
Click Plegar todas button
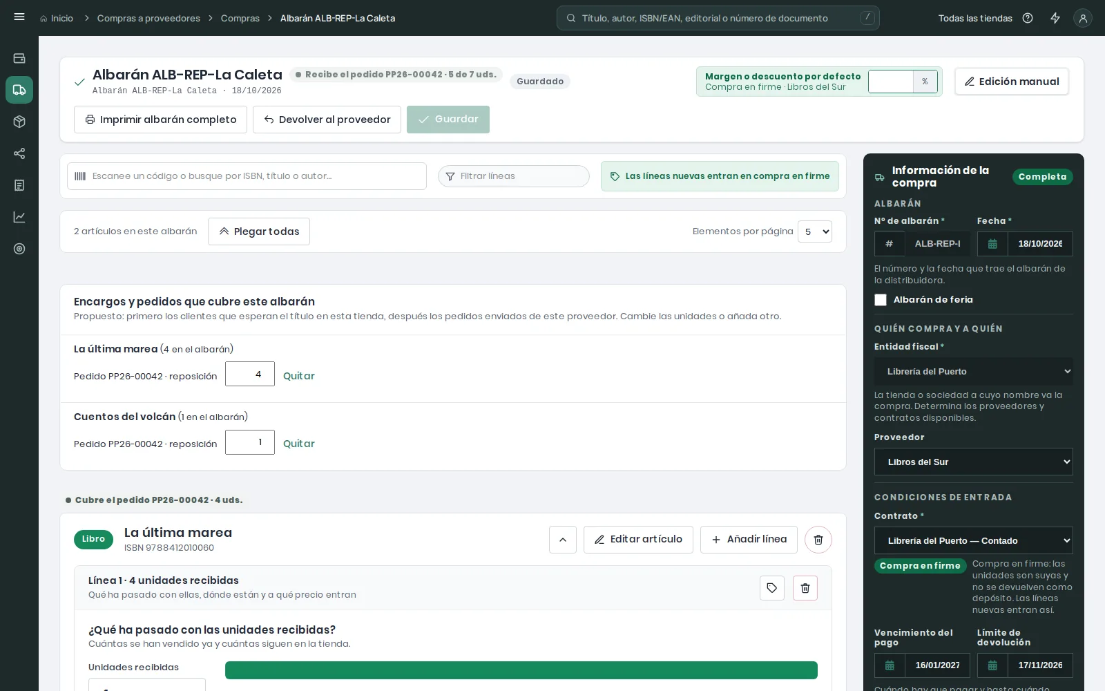coord(259,231)
